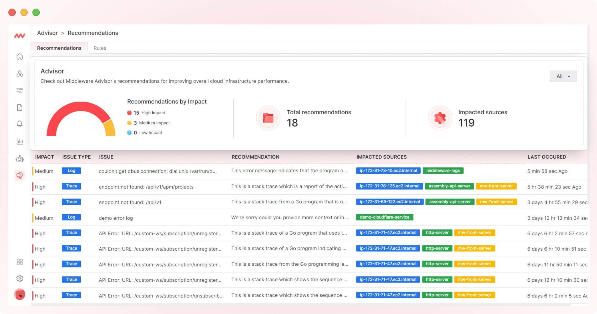Click the ip-172-31-73-10.ec2.internal source tag

coord(388,171)
